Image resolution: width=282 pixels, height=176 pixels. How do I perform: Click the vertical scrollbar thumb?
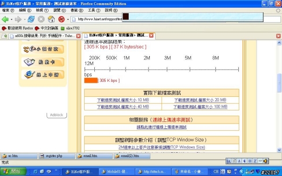[279, 83]
